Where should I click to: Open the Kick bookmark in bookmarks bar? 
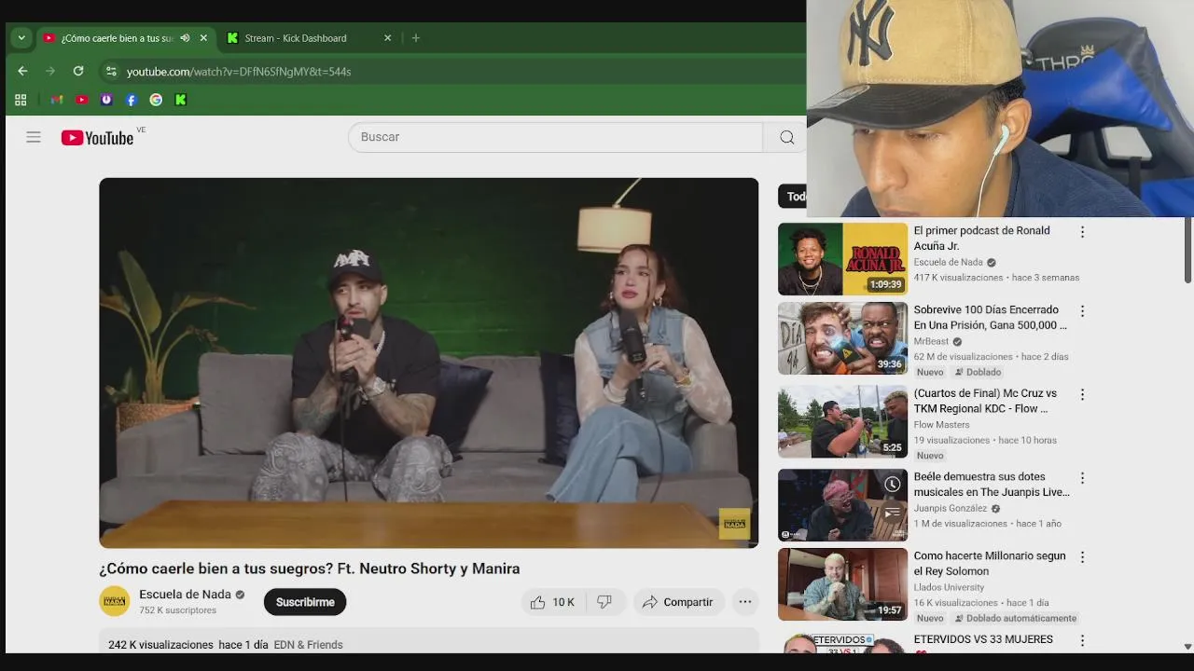click(181, 100)
